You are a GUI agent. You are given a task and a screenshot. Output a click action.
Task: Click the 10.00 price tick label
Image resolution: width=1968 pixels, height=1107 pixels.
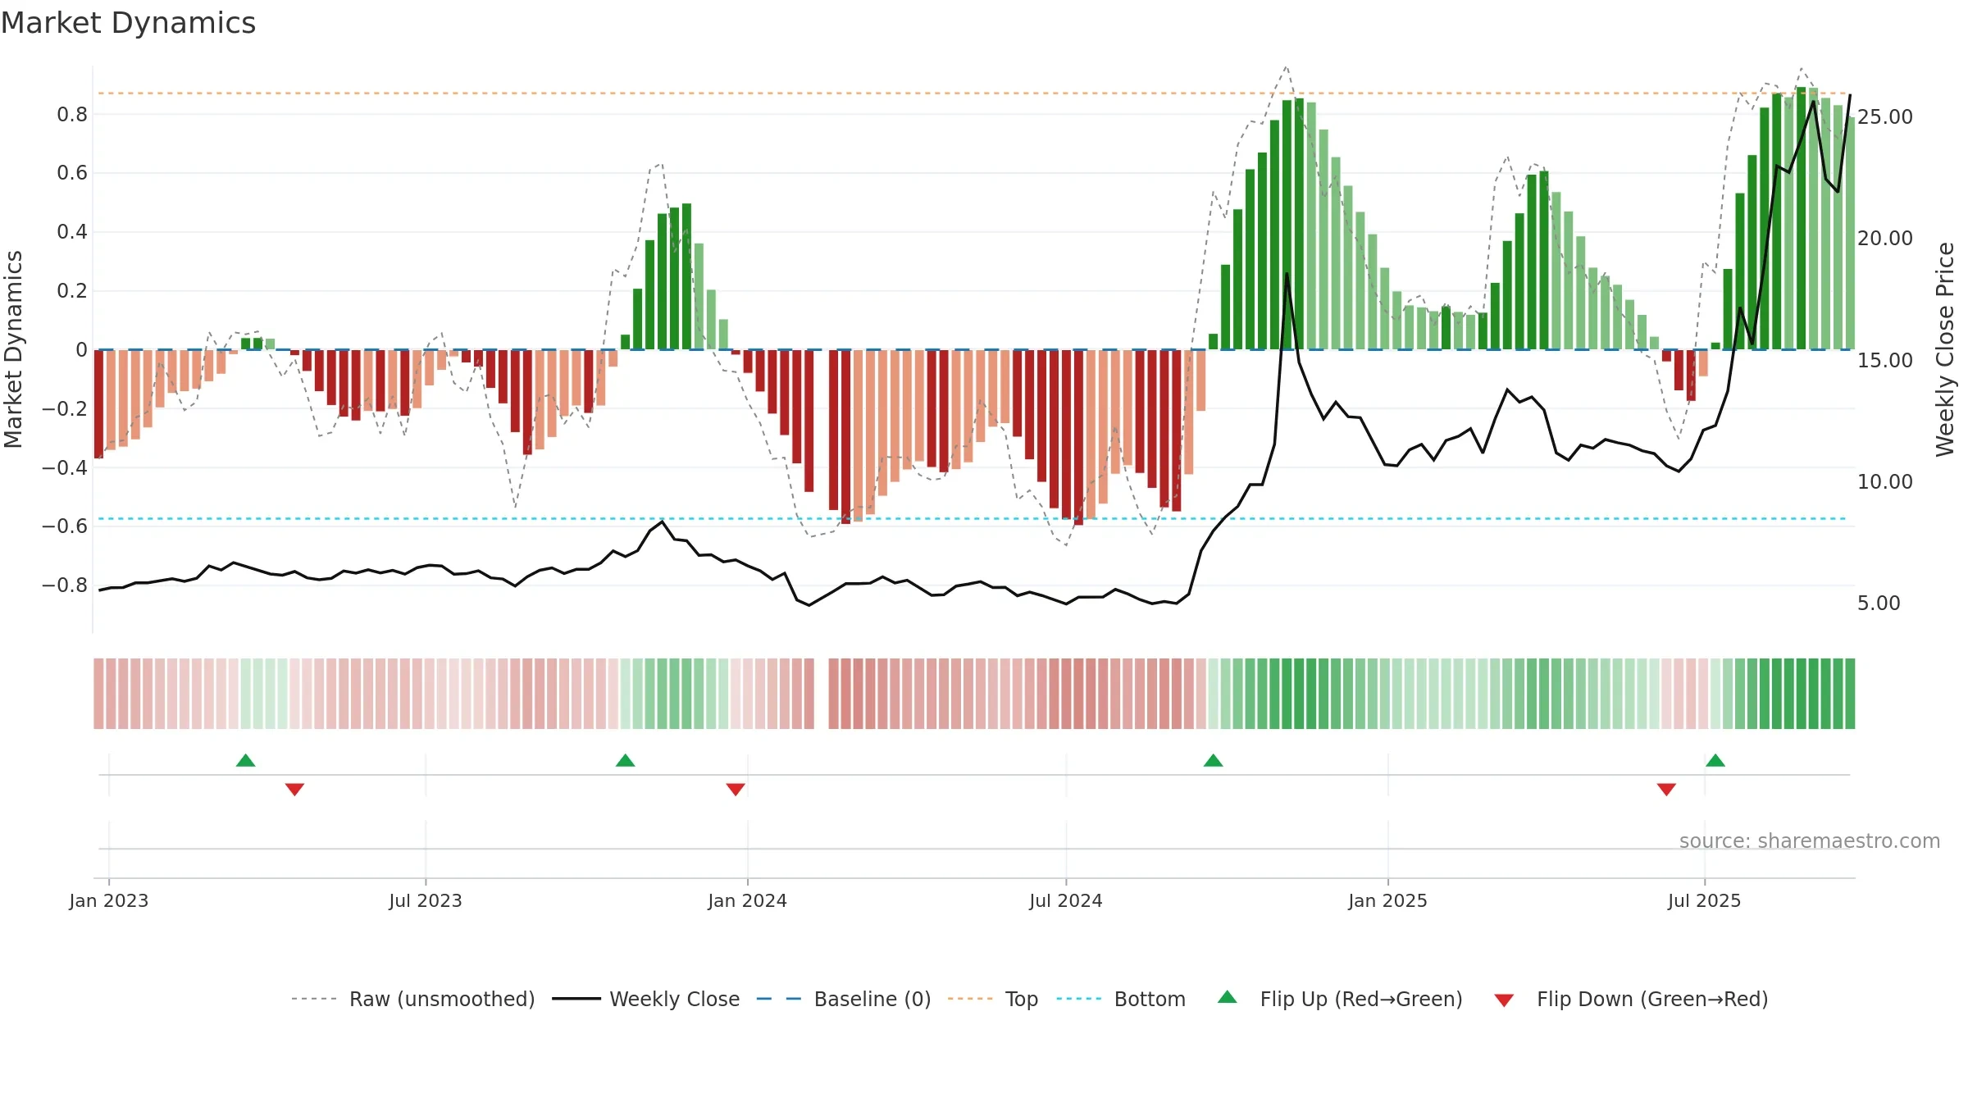click(1885, 481)
